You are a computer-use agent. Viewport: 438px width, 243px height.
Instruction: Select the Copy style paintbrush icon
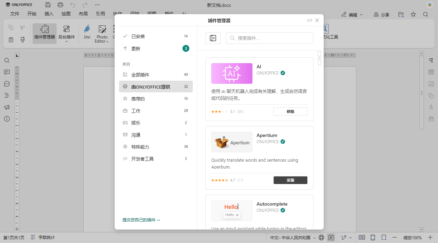23,40
